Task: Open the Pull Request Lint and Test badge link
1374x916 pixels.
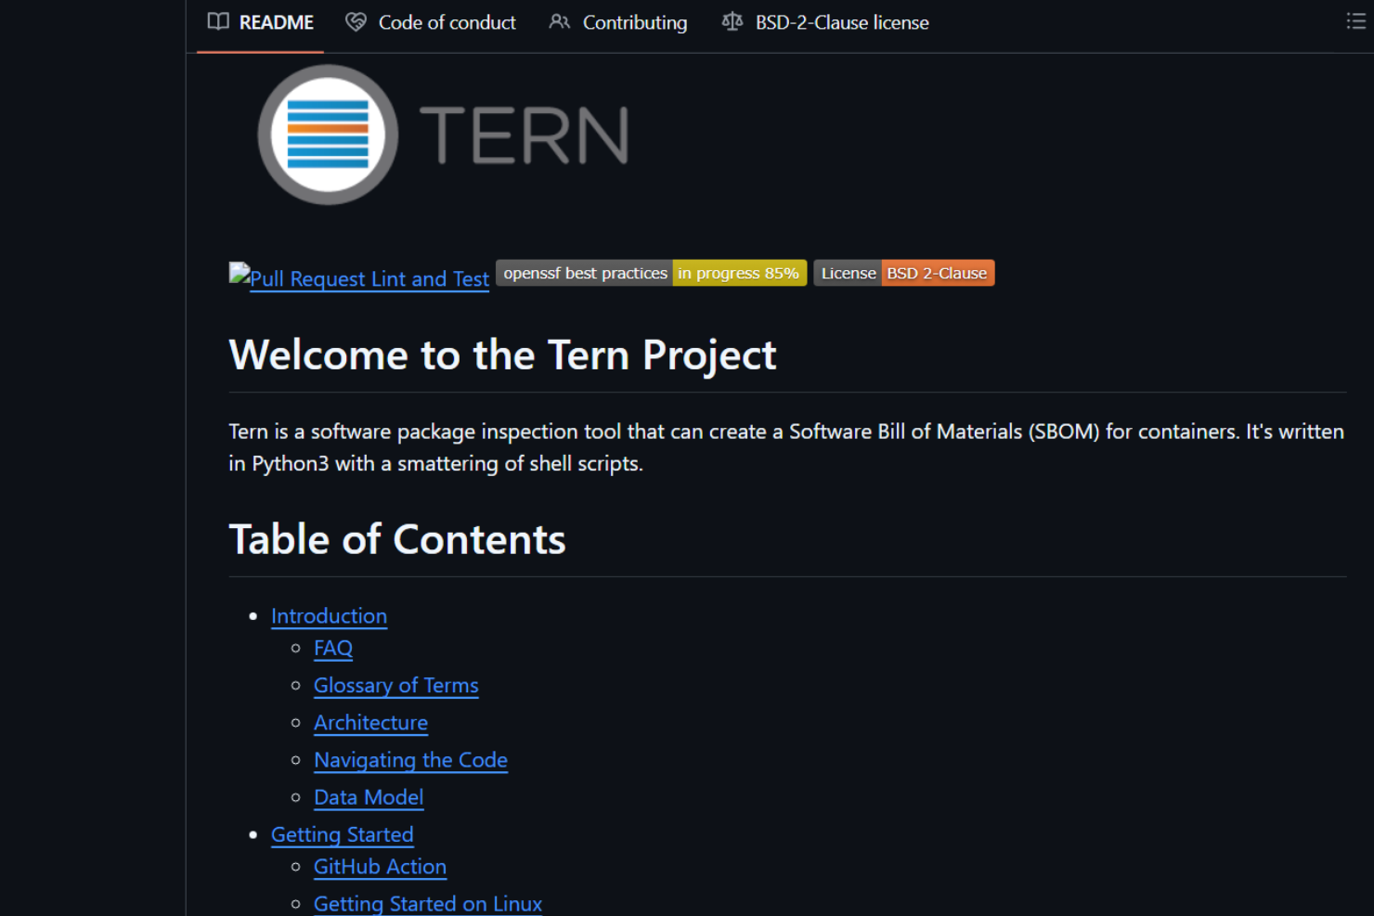Action: 359,277
